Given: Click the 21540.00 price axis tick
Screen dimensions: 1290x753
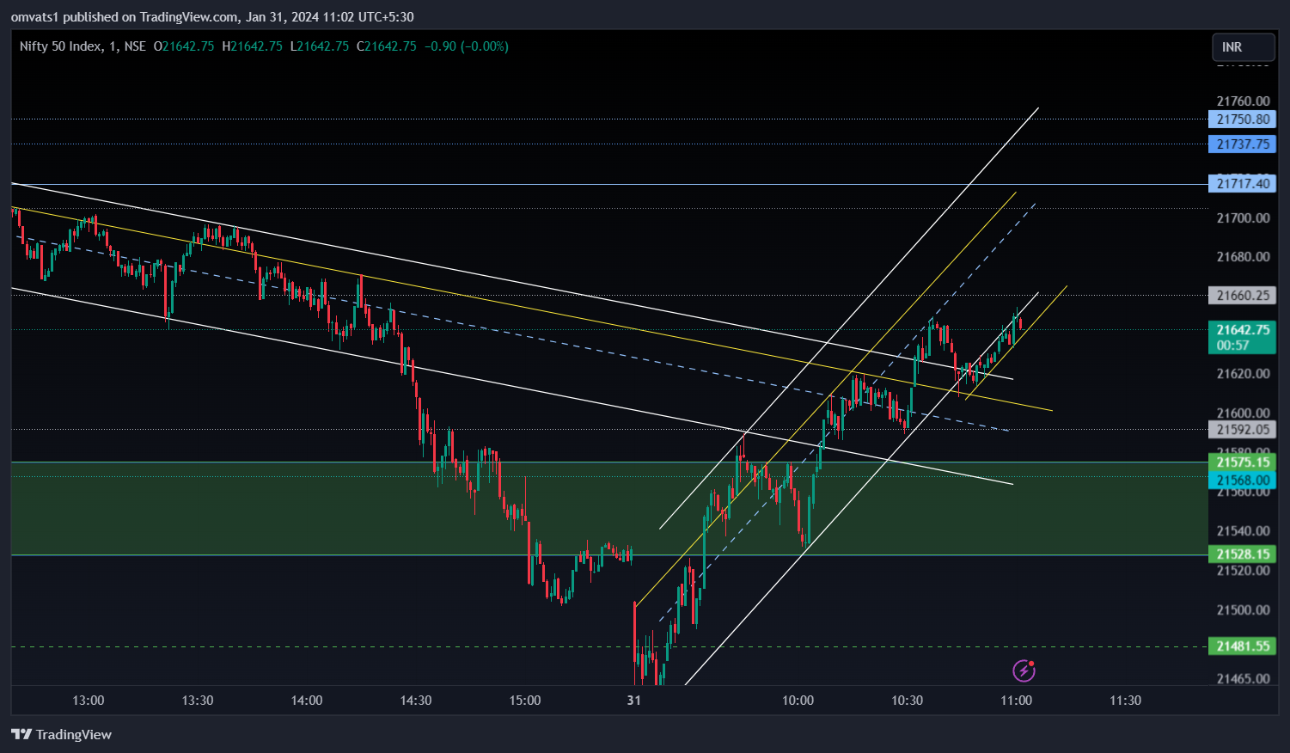Looking at the screenshot, I should [x=1243, y=530].
